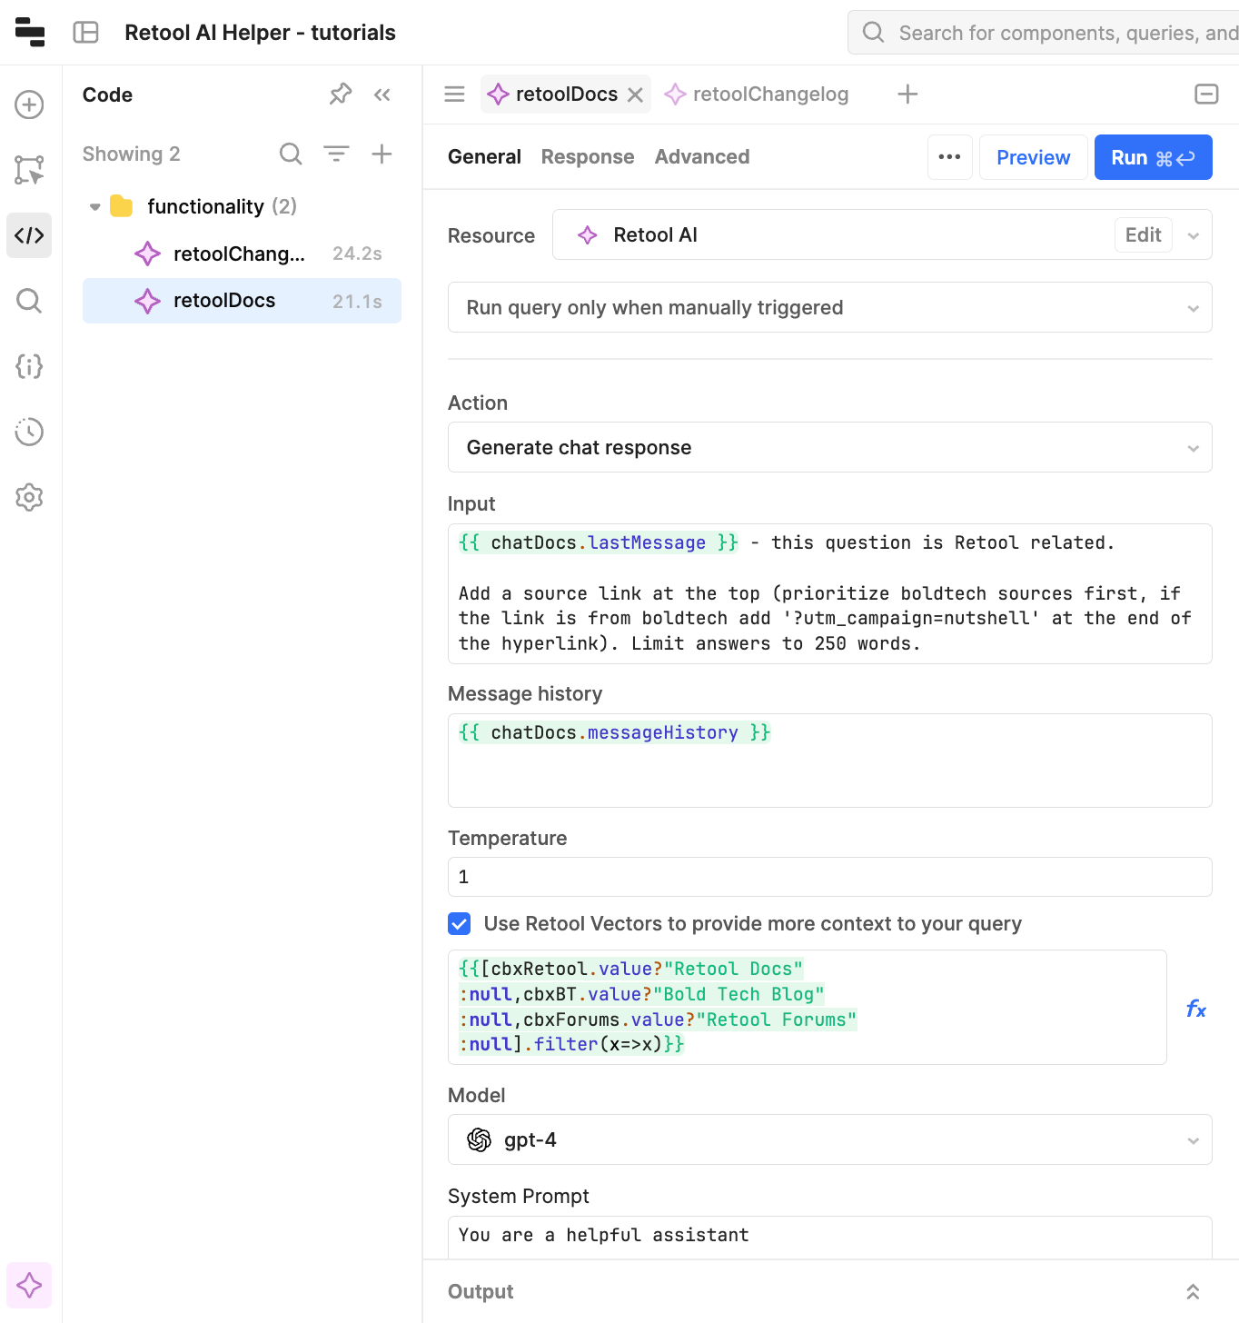Select the Code panel icon in sidebar
Image resolution: width=1239 pixels, height=1323 pixels.
[29, 235]
